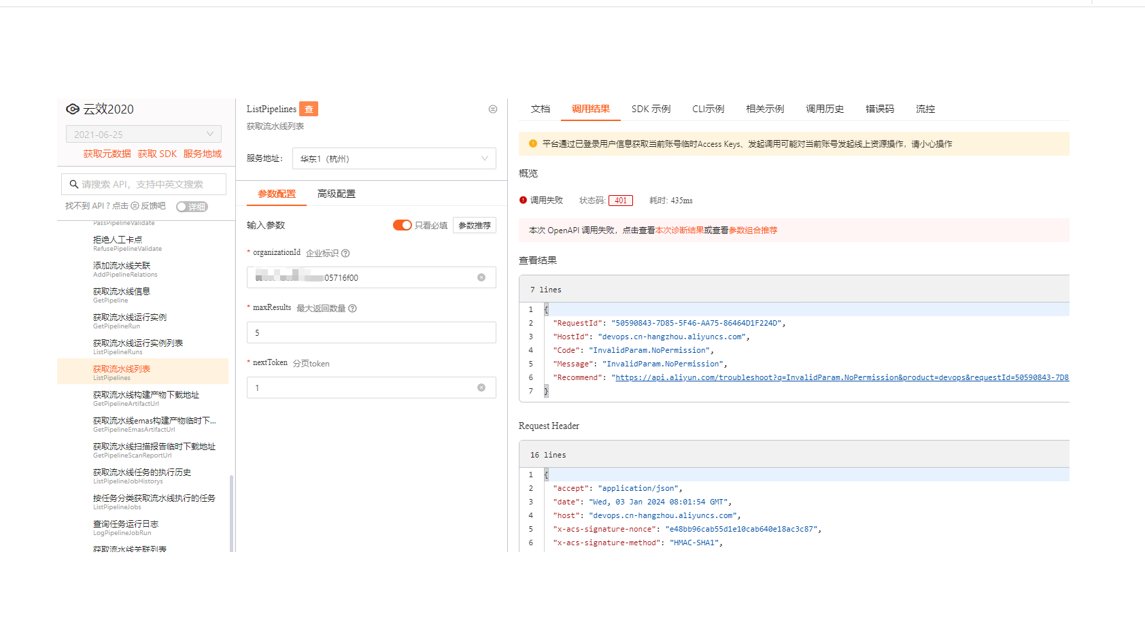1145x635 pixels.
Task: Open the 参数组合推荐 link
Action: (753, 230)
